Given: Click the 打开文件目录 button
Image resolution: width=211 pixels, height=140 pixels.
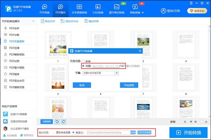Looking at the screenshot, I should 144,132.
